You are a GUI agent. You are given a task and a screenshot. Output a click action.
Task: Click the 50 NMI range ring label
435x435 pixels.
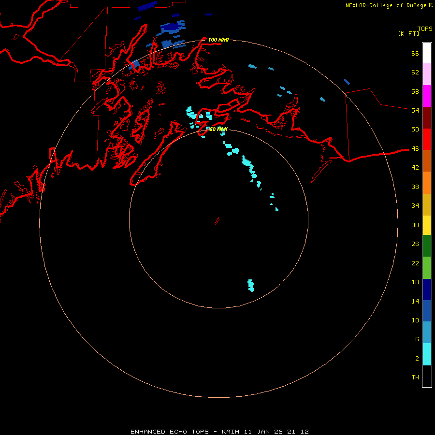[x=218, y=129]
